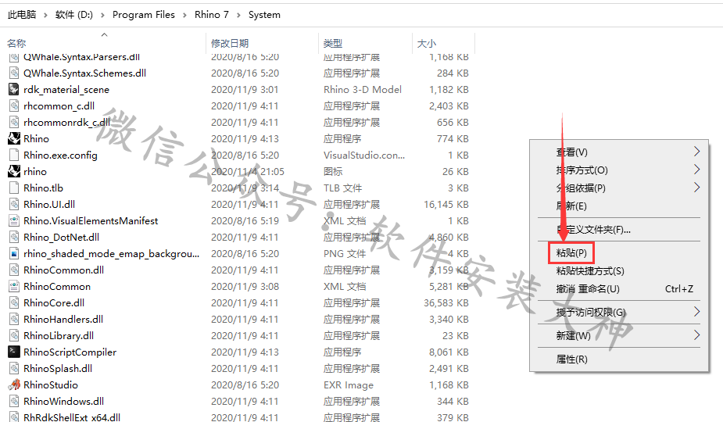The image size is (723, 422).
Task: Click the Rhino application icon
Action: 14,138
